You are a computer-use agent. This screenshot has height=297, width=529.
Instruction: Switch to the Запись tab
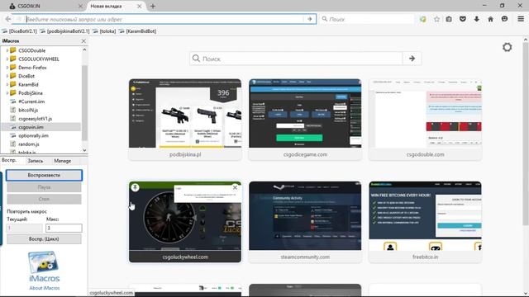[x=35, y=161]
